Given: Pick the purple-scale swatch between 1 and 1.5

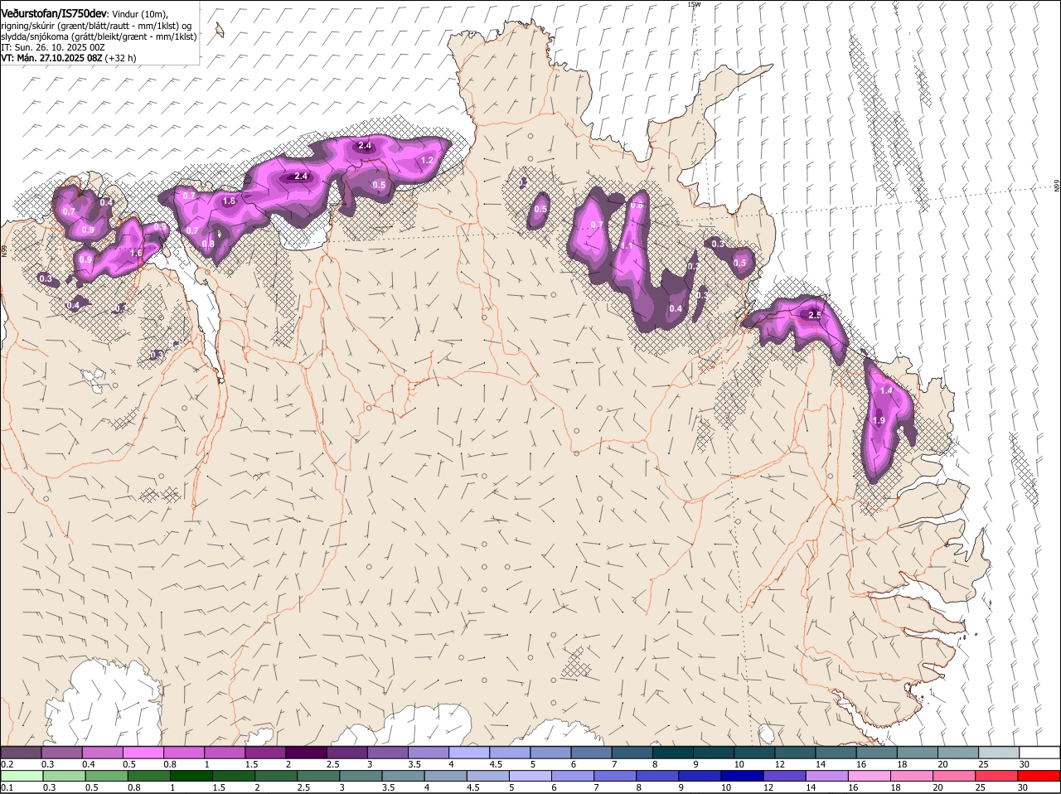Looking at the screenshot, I should tap(225, 752).
